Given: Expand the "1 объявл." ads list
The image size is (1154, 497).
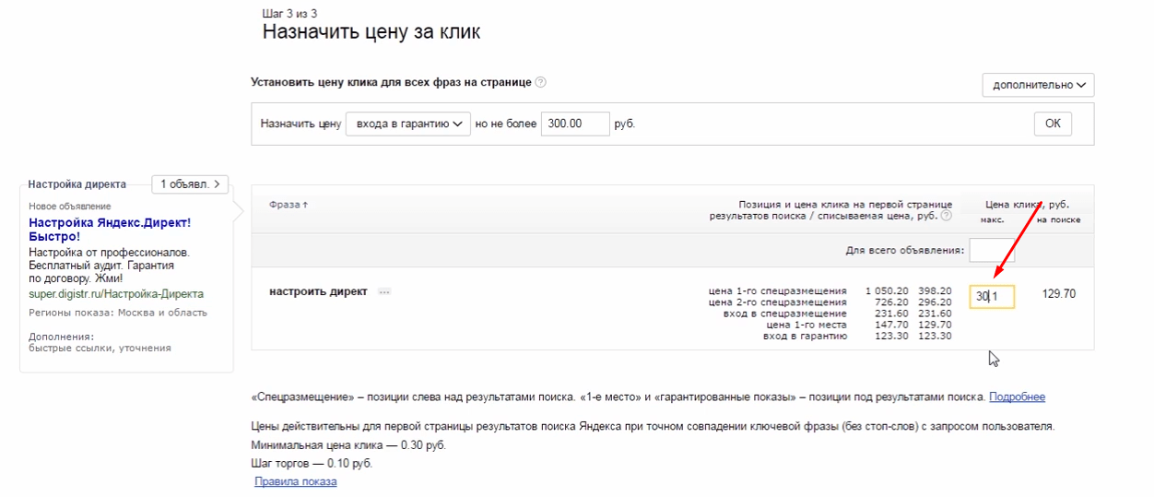Looking at the screenshot, I should 190,184.
